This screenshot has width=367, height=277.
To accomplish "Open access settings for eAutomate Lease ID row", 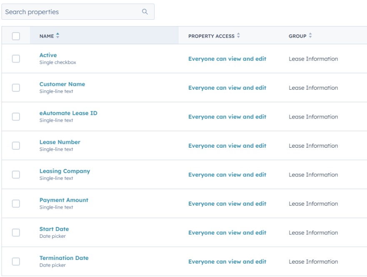I will pos(227,117).
